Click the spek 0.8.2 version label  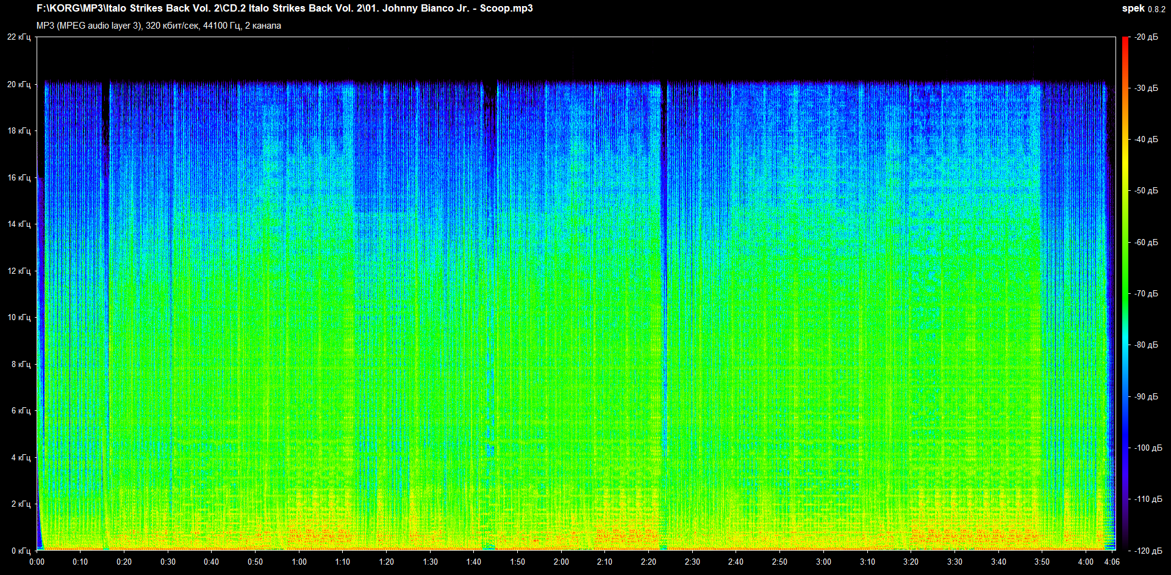coord(1143,9)
